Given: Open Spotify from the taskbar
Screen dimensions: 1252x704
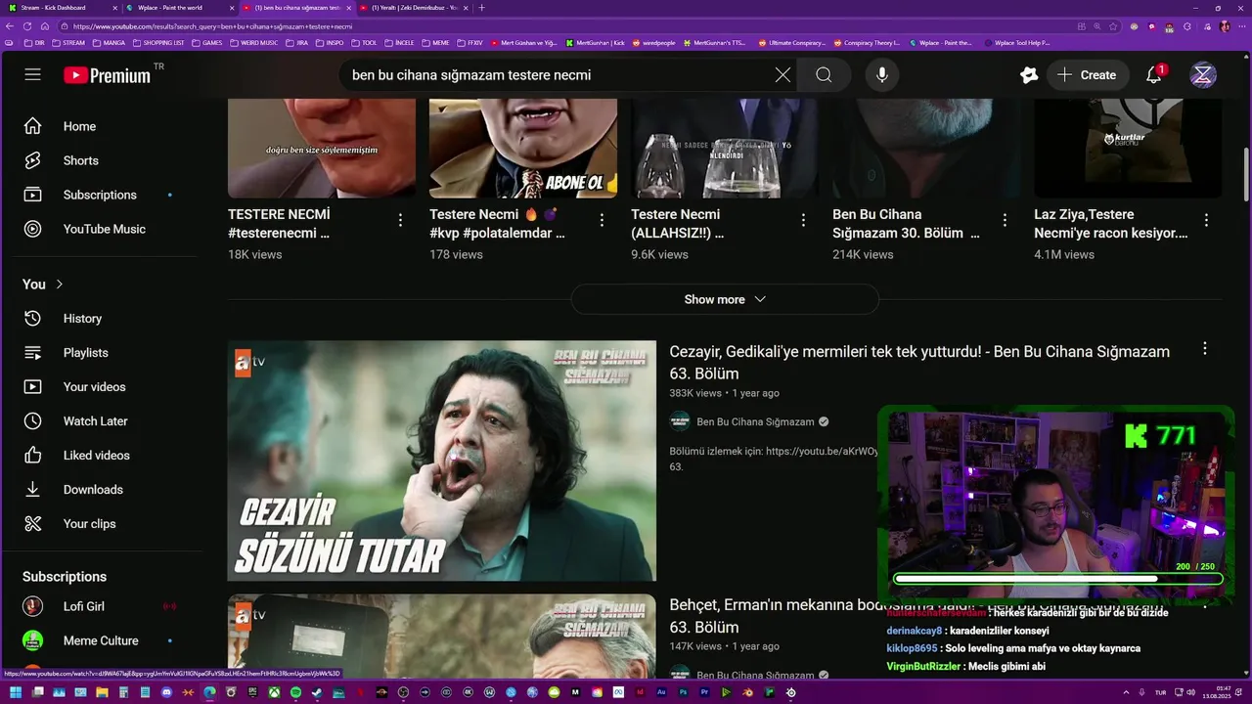Looking at the screenshot, I should [x=295, y=692].
